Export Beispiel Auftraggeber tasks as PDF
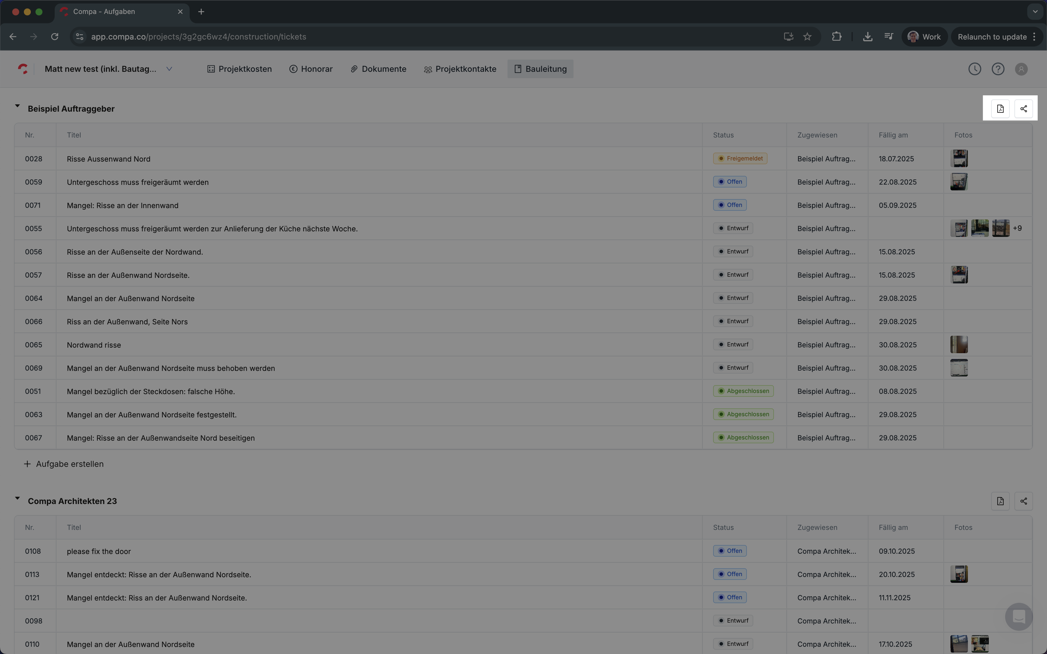 tap(1000, 109)
